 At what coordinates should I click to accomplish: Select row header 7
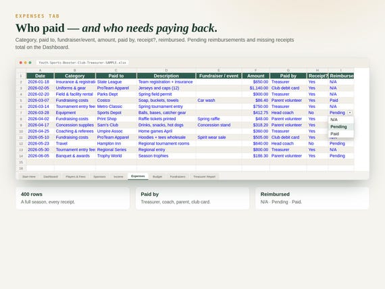pos(21,113)
